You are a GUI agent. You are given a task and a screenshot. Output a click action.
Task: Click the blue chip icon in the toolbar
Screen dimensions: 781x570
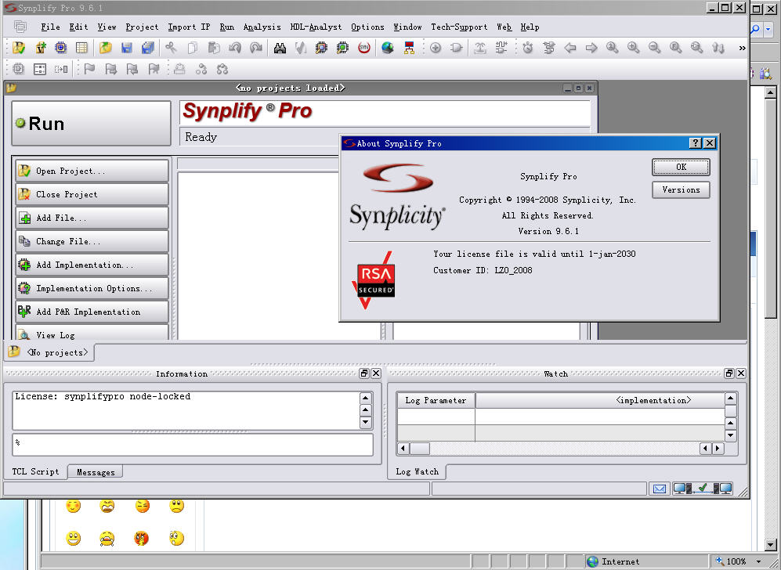(x=61, y=48)
